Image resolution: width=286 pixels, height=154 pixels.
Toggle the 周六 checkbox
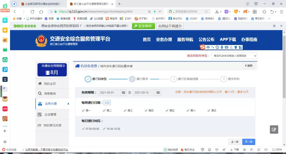pos(188,111)
